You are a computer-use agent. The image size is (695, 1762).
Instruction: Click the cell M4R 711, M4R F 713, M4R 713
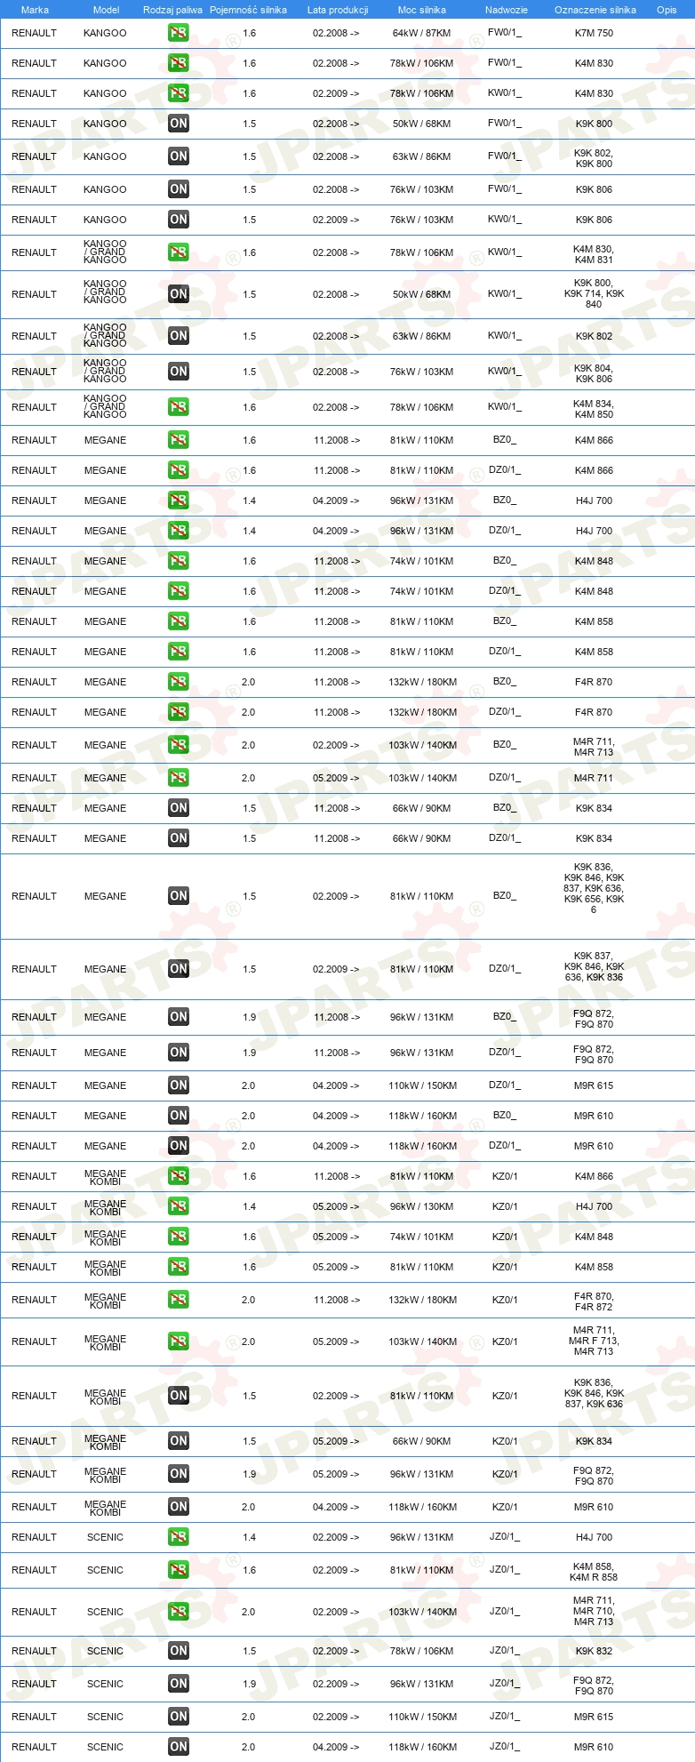tap(594, 1341)
